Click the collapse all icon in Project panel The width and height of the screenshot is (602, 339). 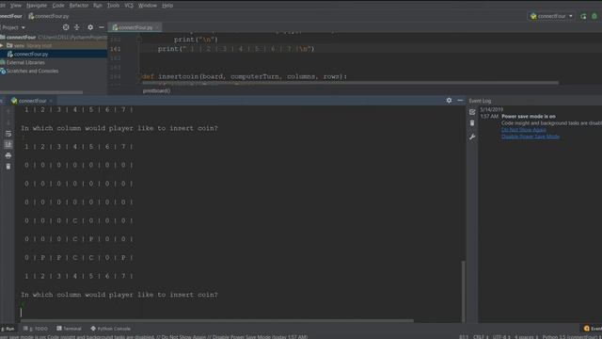[x=77, y=27]
